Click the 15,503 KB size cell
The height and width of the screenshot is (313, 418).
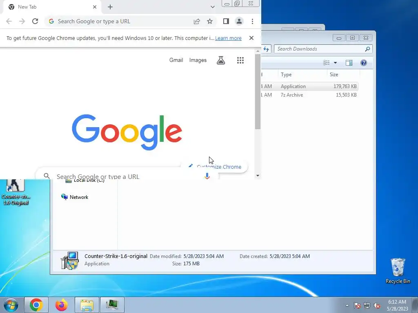346,95
